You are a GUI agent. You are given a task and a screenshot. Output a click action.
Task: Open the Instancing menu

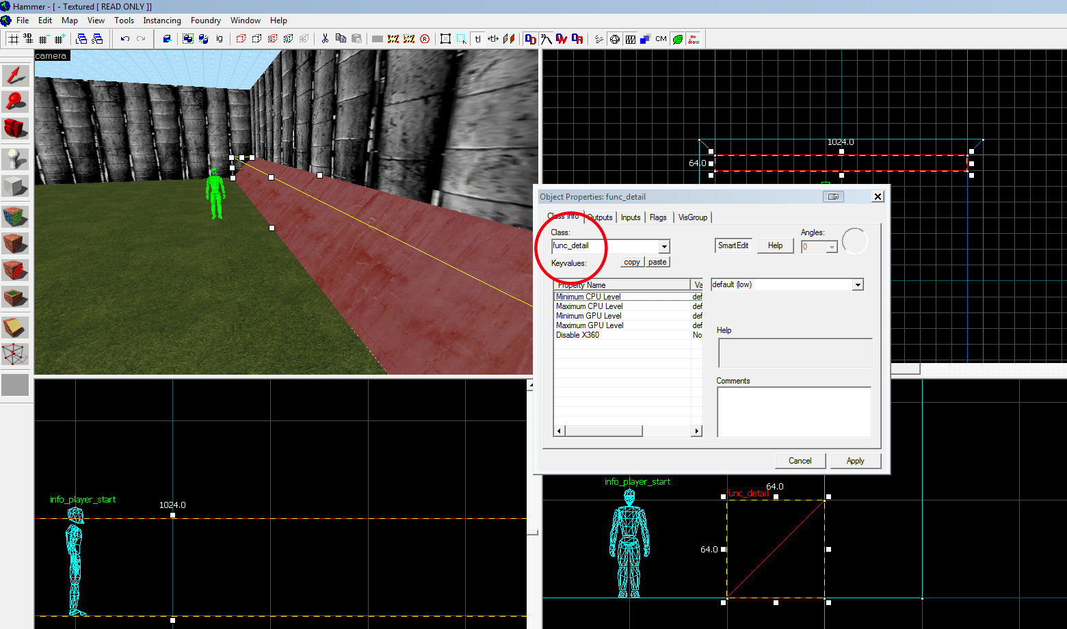click(x=162, y=21)
